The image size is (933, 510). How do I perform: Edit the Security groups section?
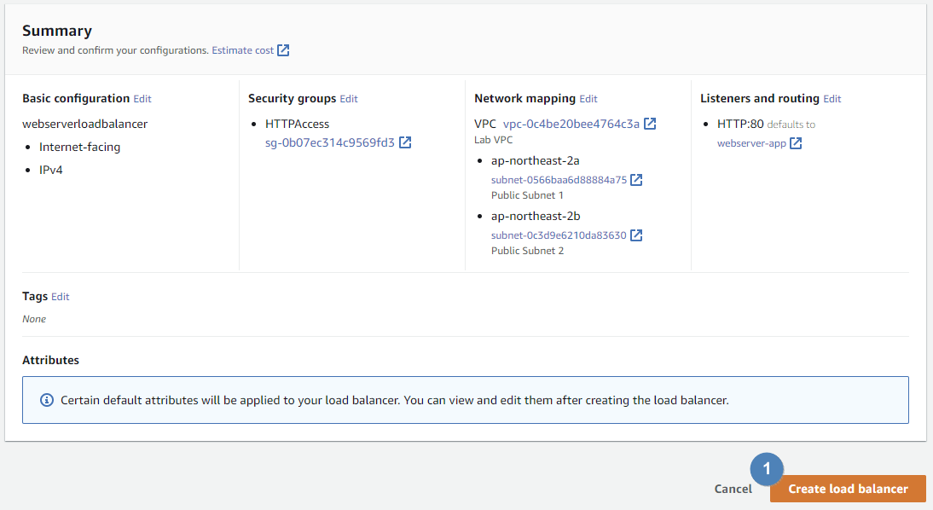[349, 99]
